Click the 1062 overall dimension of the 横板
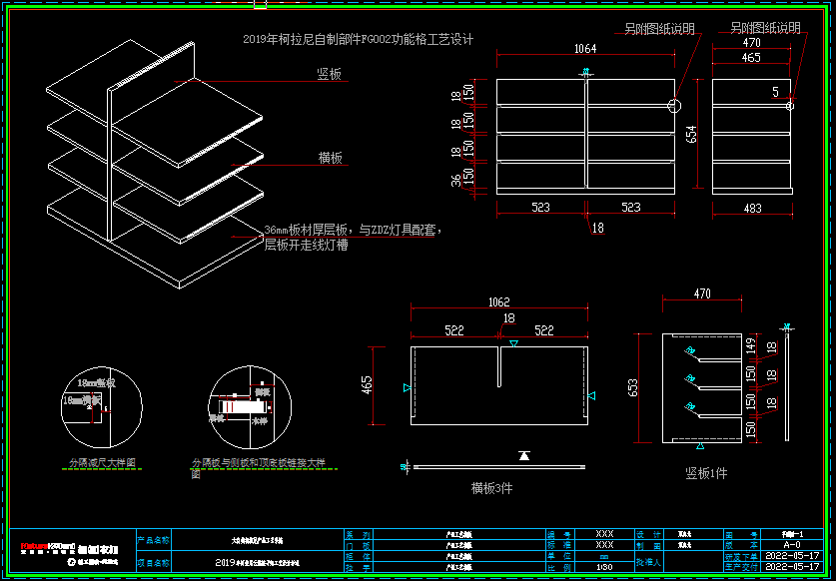The image size is (836, 581). [498, 302]
